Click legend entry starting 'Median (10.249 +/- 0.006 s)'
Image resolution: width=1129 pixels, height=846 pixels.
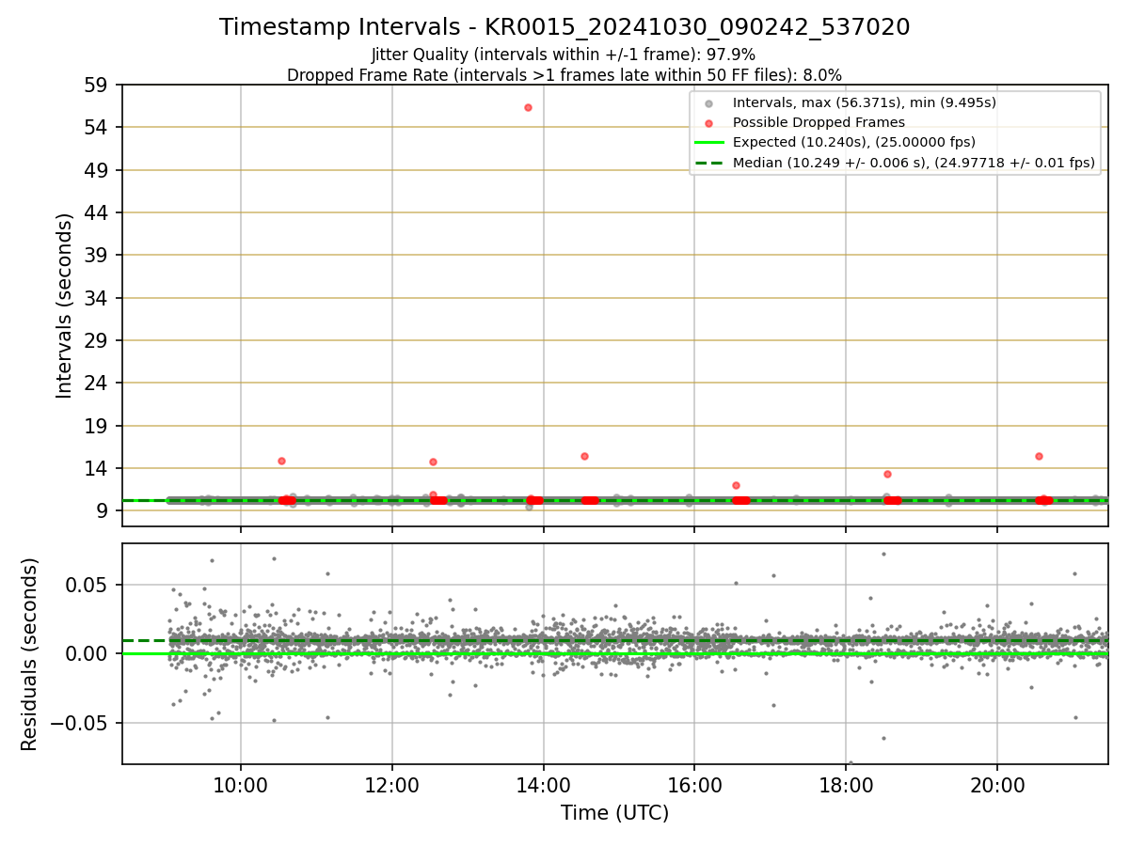pos(914,163)
